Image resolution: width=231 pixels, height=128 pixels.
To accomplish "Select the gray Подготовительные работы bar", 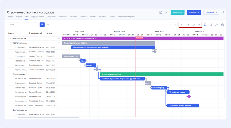I will point(109,43).
